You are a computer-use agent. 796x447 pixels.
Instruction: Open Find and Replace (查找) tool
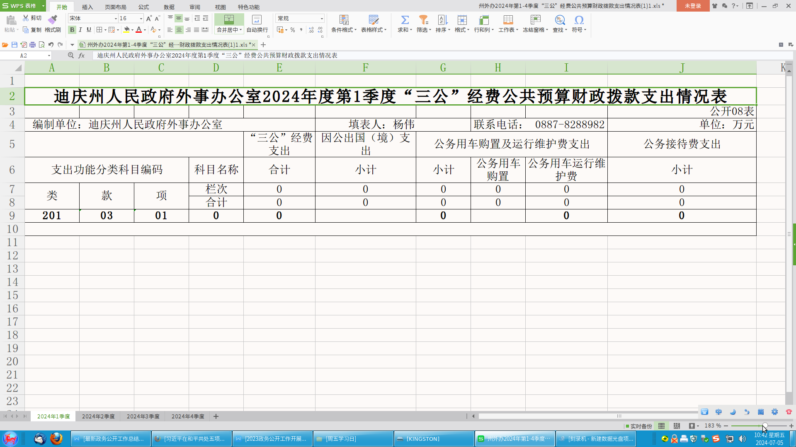559,20
